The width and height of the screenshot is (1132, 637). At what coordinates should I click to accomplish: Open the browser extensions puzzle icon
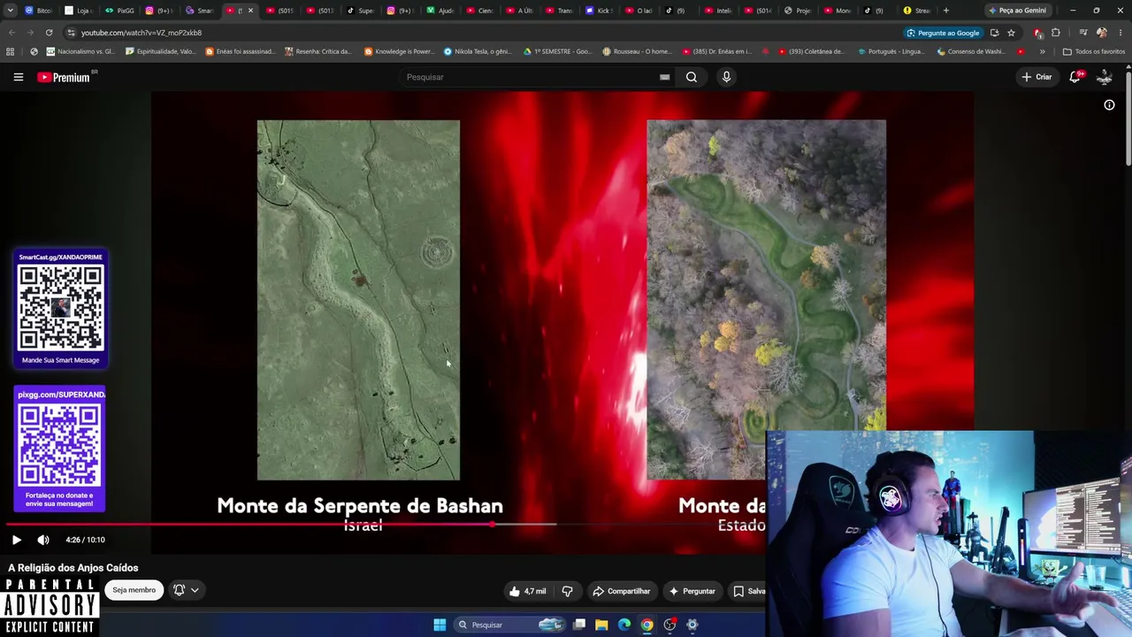1055,33
